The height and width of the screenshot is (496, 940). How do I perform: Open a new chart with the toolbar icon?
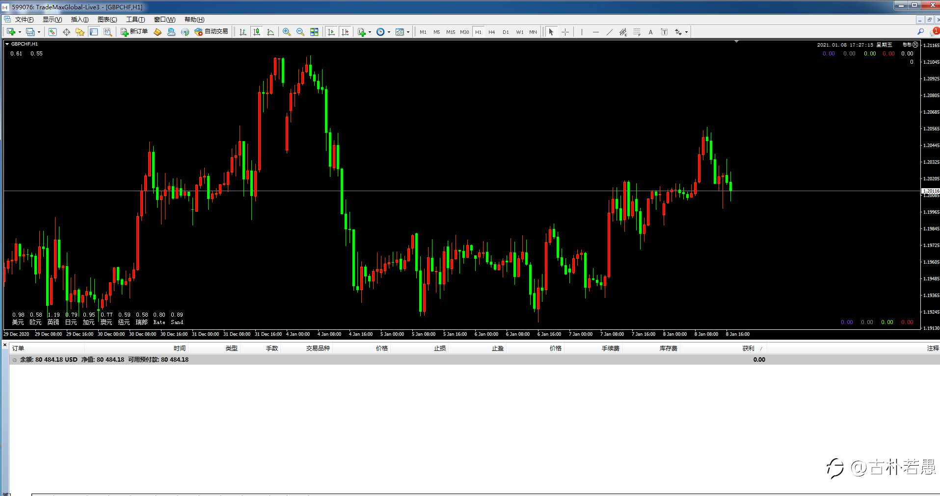point(11,32)
